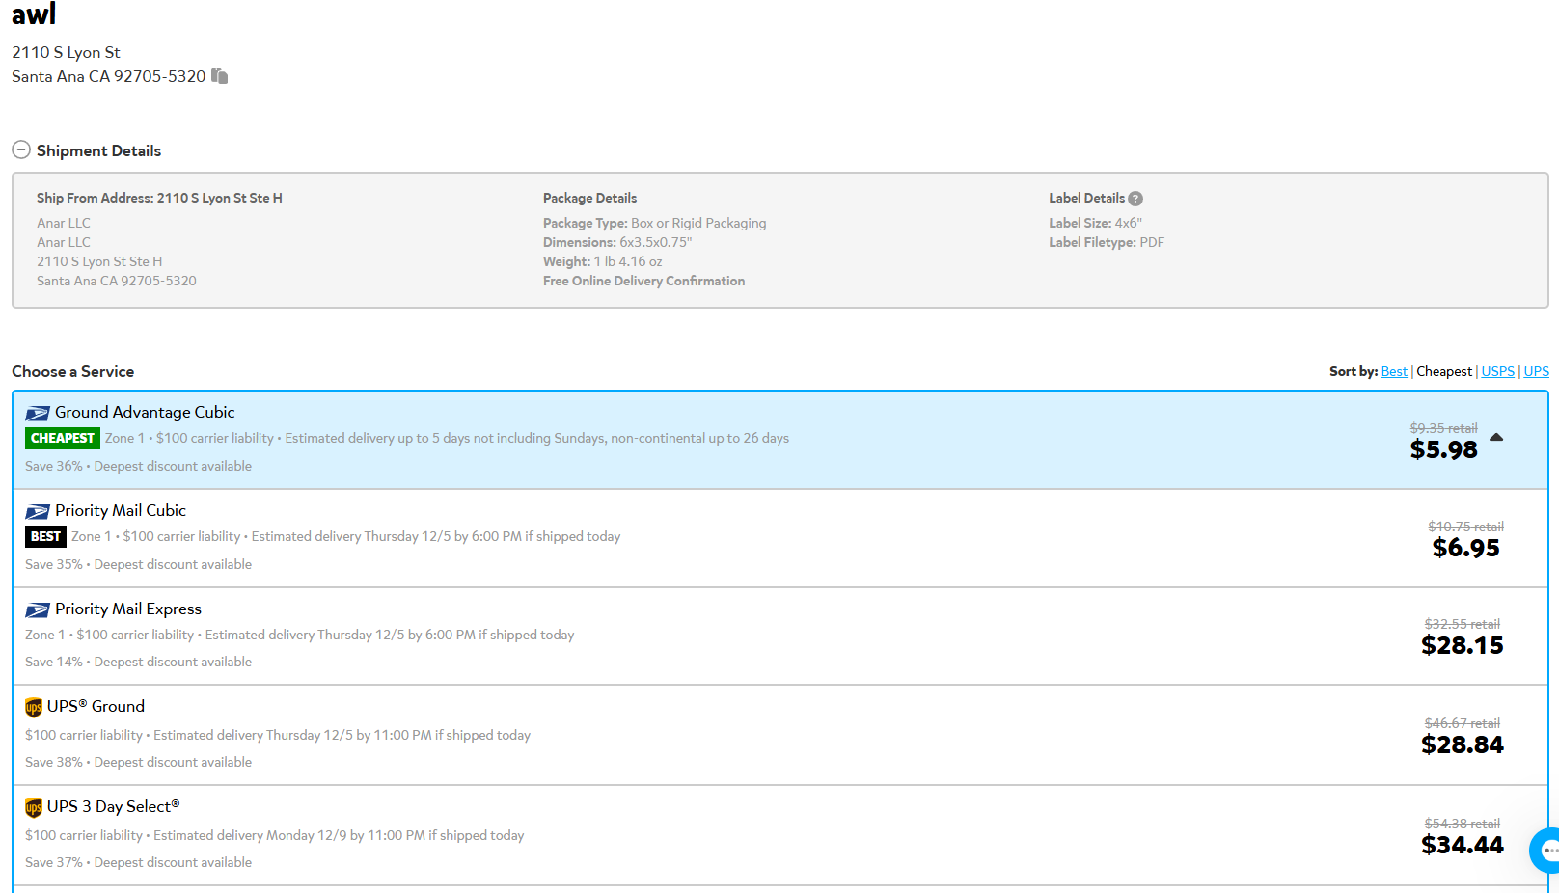Click the $6.95 price
Screen dimensions: 1559x893
1465,549
